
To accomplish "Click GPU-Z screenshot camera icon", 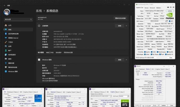I will 168,7.
